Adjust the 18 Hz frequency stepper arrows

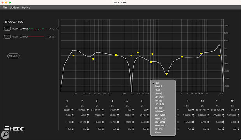tap(73, 115)
